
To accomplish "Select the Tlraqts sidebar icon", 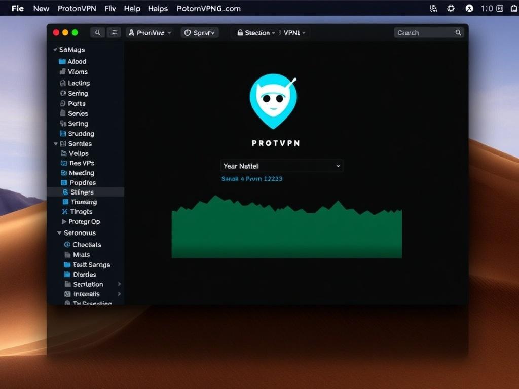I will [65, 211].
